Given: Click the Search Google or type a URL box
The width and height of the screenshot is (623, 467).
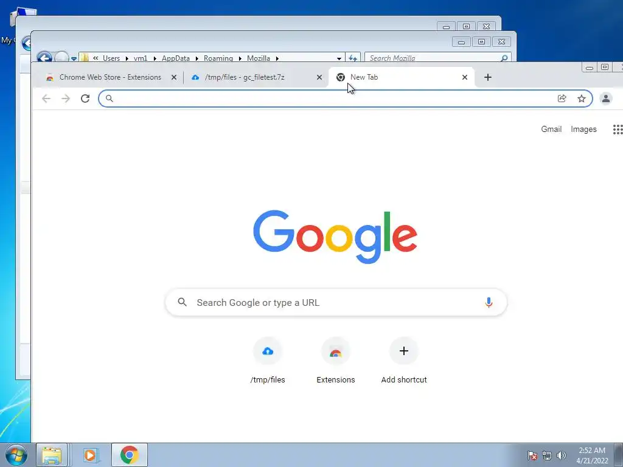Looking at the screenshot, I should (336, 303).
